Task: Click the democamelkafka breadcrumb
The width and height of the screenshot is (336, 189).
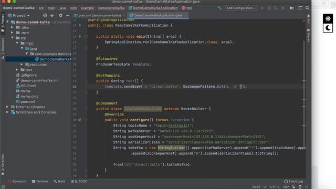Action: point(111,8)
